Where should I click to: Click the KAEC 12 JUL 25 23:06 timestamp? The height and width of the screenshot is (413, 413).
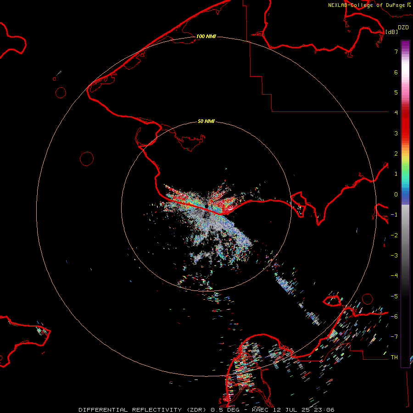(293, 410)
